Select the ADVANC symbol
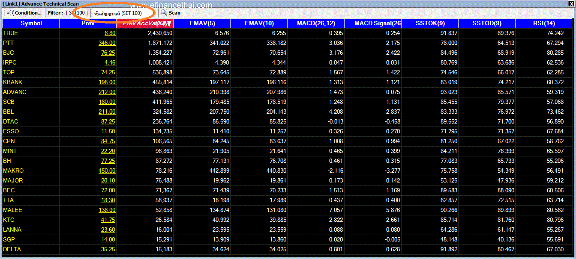Screen dimensions: 576x259 pyautogui.click(x=15, y=92)
